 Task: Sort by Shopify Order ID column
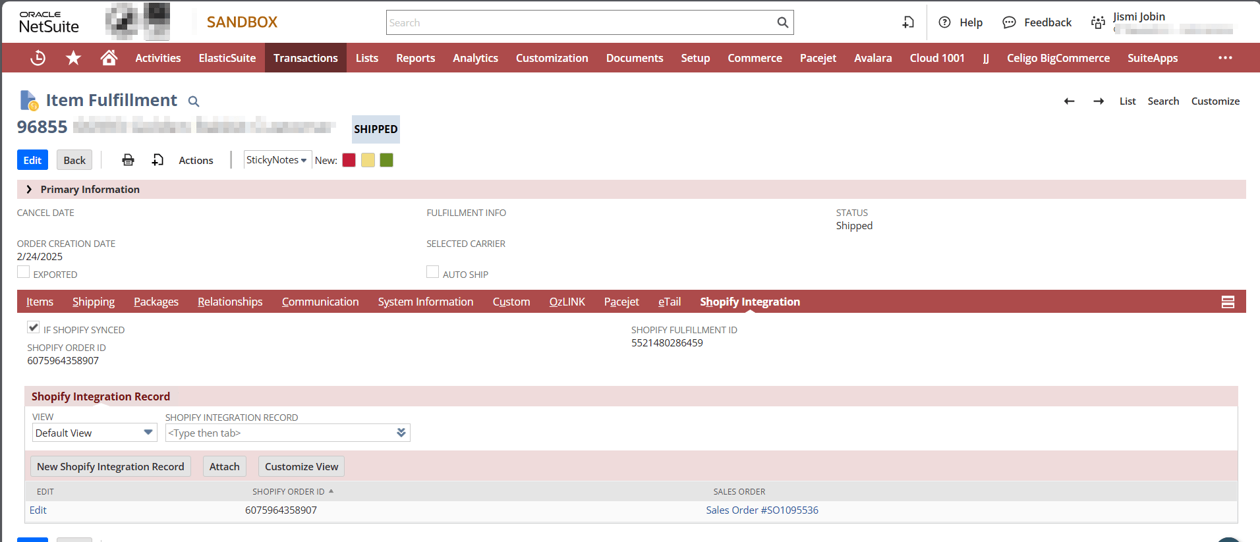(x=293, y=491)
